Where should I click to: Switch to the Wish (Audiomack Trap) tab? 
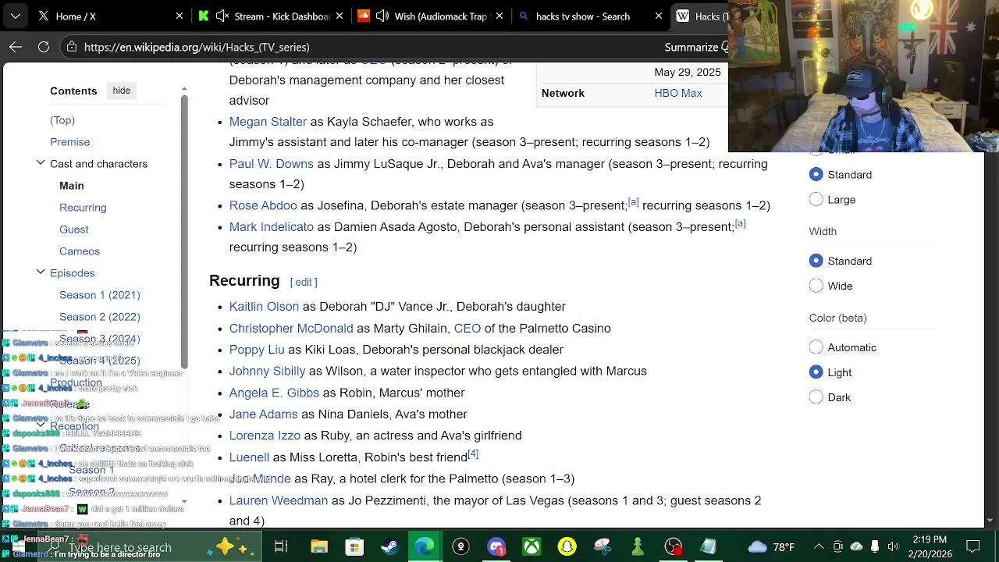[x=430, y=16]
